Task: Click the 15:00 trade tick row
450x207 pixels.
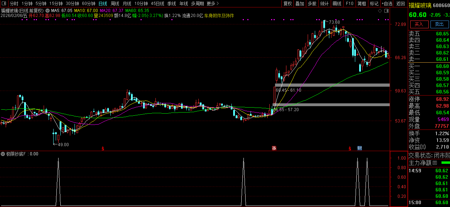Action: tap(429, 202)
